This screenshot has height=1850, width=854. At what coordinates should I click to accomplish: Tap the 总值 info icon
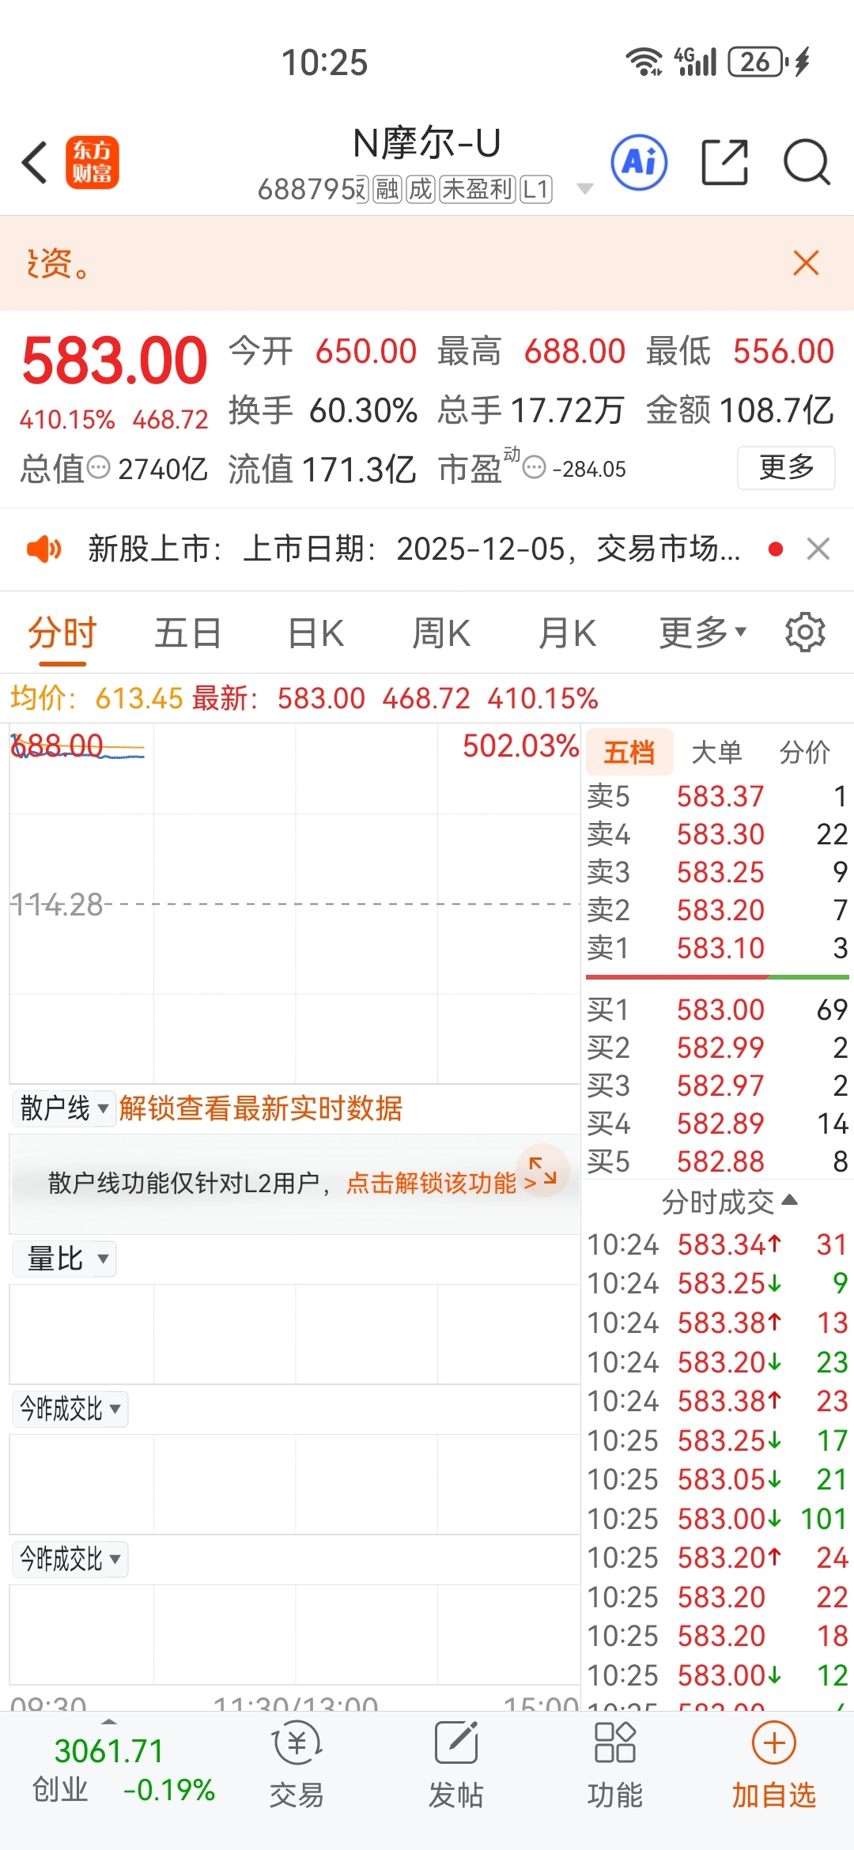pyautogui.click(x=98, y=468)
